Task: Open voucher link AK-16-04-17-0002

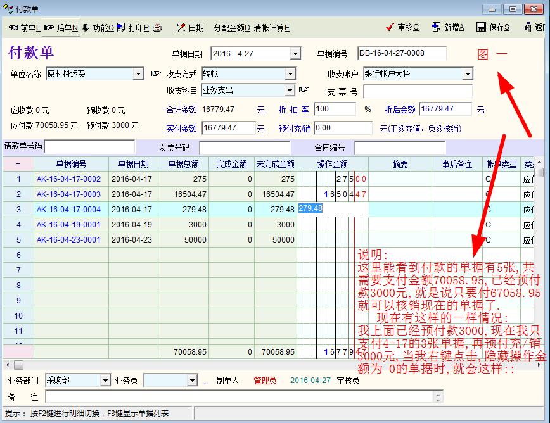Action: [x=68, y=179]
